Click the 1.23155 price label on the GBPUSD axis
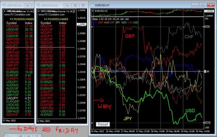This screenshot has height=137, width=217. click(x=82, y=72)
